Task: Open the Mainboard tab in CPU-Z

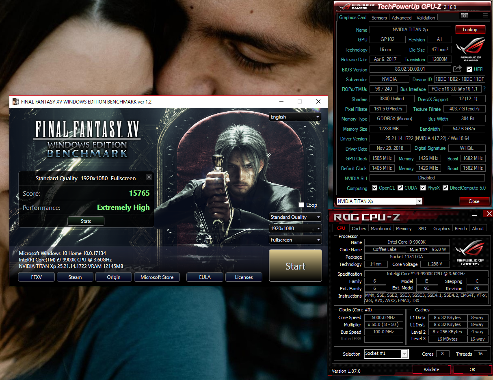Action: (x=381, y=229)
